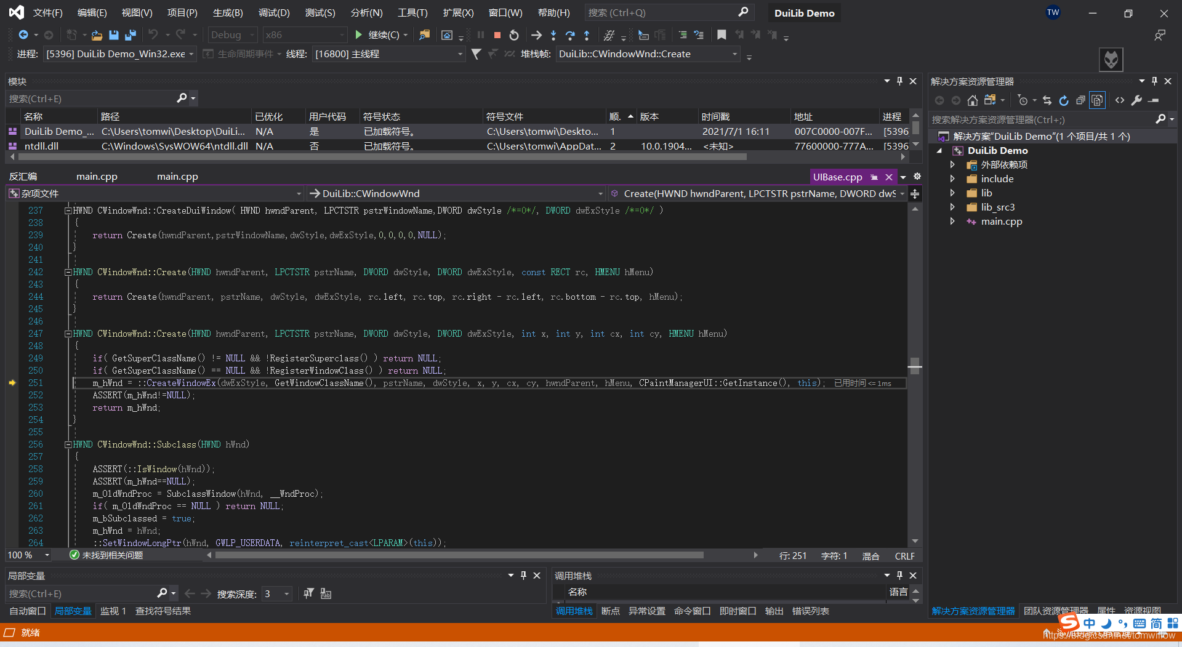Click the Solution Explorer search field
The image size is (1182, 647).
coord(1051,119)
